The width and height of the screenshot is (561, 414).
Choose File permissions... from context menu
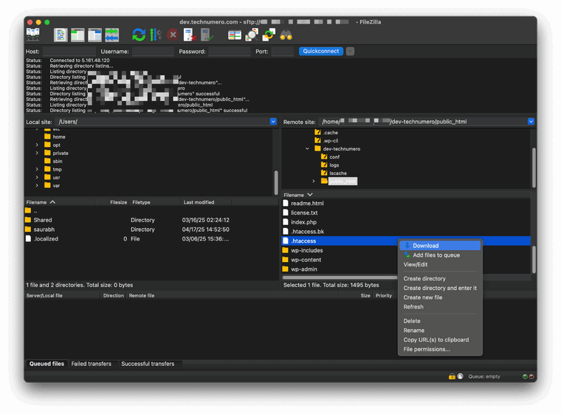pyautogui.click(x=440, y=350)
